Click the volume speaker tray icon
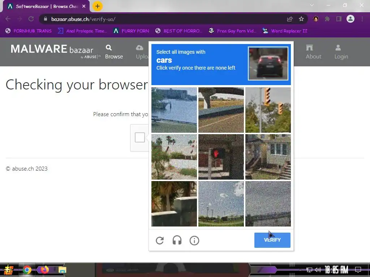 coord(318,270)
